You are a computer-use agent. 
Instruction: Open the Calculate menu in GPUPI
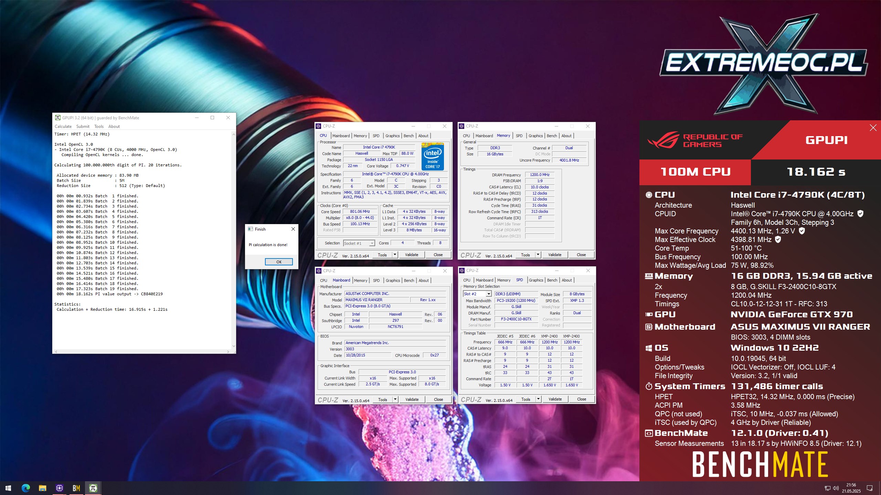(x=63, y=126)
